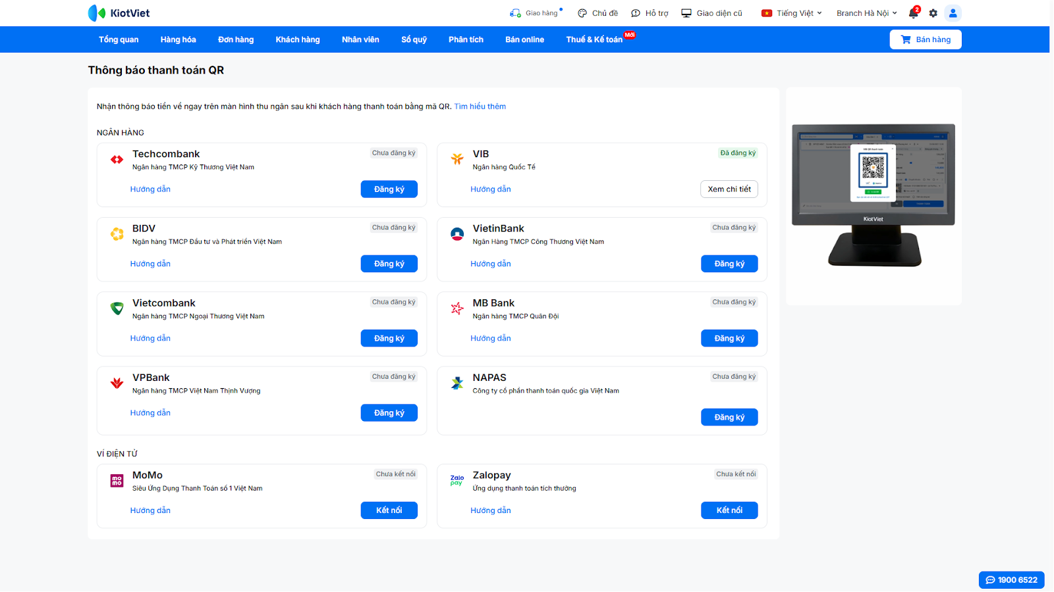Open Techcombank Hướng dẫn guide
The image size is (1054, 592).
[x=150, y=189]
